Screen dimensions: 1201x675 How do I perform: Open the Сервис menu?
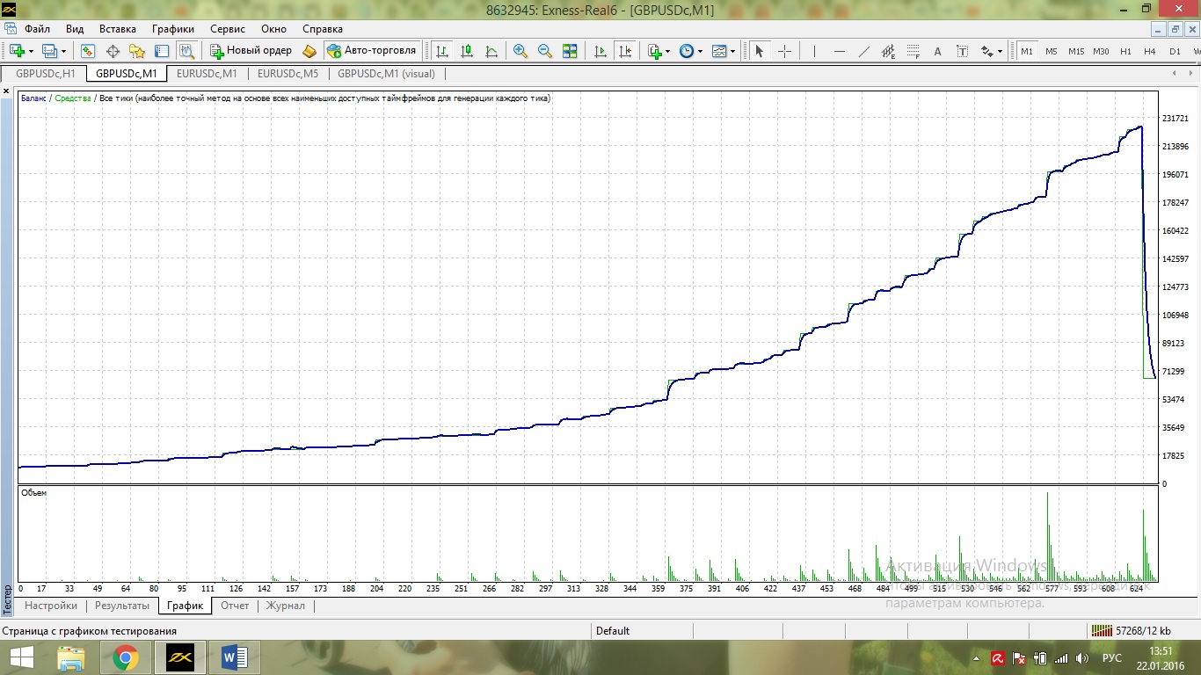point(228,29)
